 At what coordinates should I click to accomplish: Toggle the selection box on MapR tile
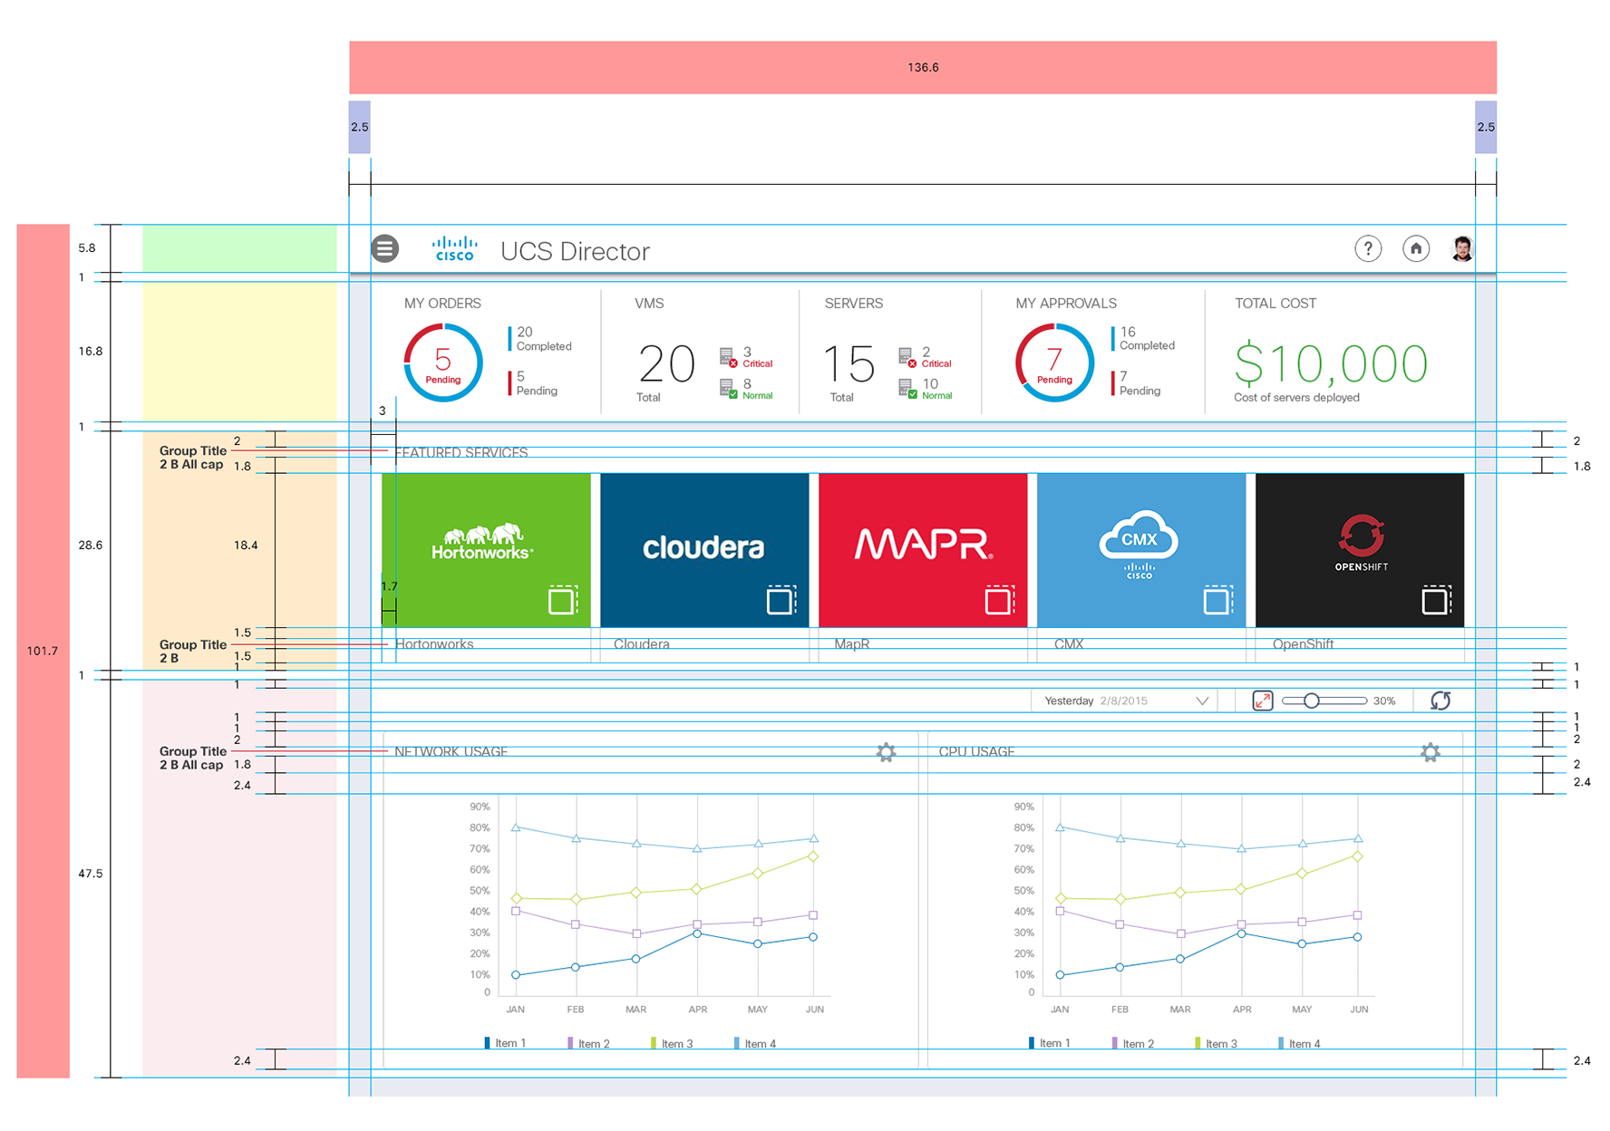tap(1000, 600)
